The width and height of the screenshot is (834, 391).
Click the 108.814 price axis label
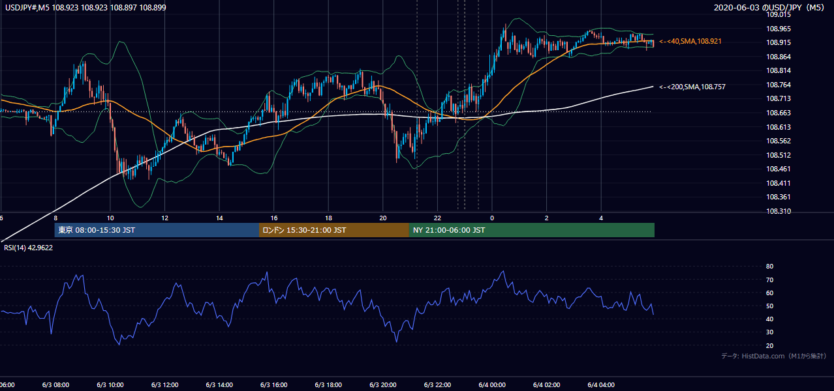coord(778,70)
